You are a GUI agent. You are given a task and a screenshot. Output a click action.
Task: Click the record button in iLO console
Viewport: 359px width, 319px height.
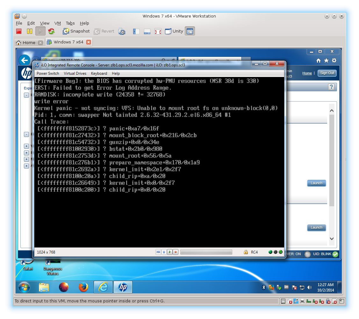click(x=176, y=252)
